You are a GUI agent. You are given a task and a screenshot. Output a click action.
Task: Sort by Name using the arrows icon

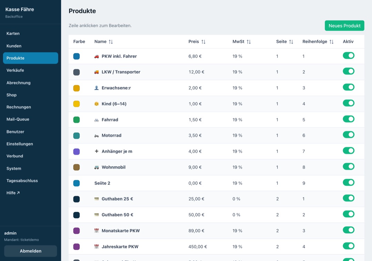111,42
